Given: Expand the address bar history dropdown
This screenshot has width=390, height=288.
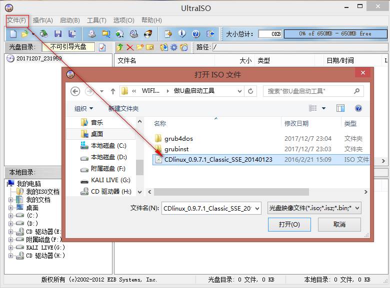Looking at the screenshot, I should coord(239,91).
